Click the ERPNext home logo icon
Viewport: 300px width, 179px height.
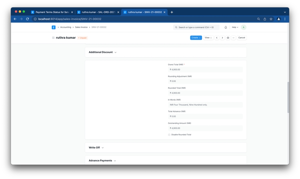(53, 27)
